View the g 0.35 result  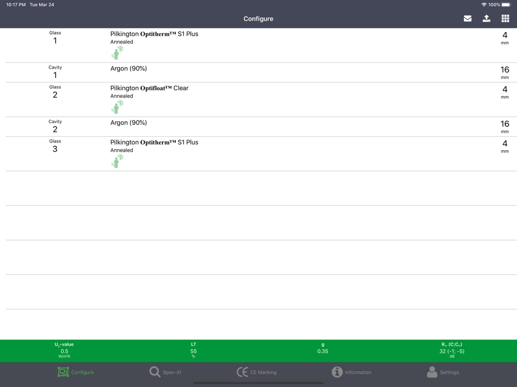point(323,348)
